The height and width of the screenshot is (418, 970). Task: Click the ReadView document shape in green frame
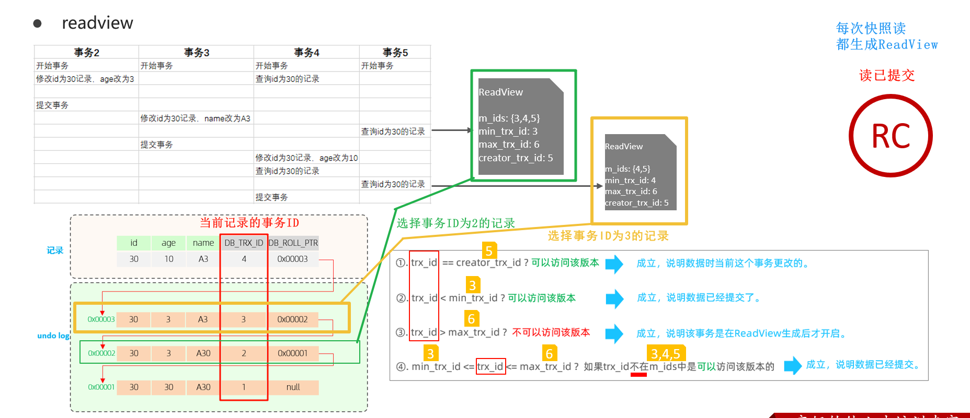[x=521, y=126]
